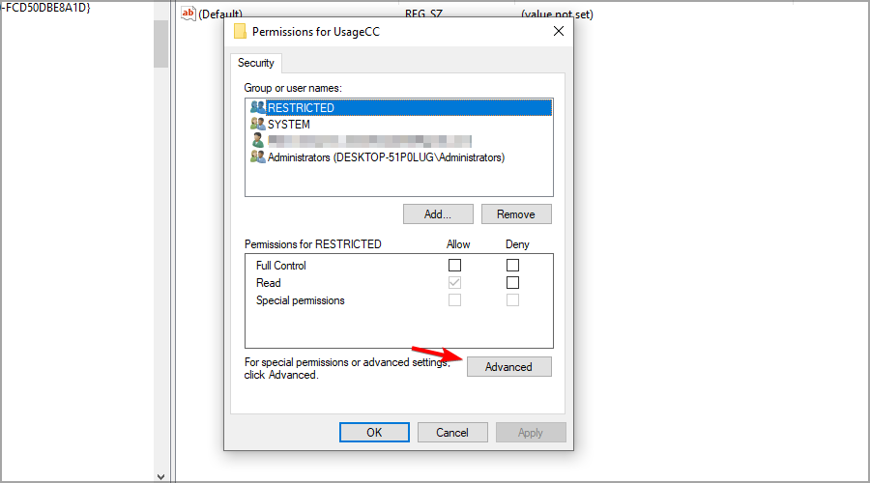Check Deny for Read permission
The height and width of the screenshot is (483, 870).
[x=512, y=283]
